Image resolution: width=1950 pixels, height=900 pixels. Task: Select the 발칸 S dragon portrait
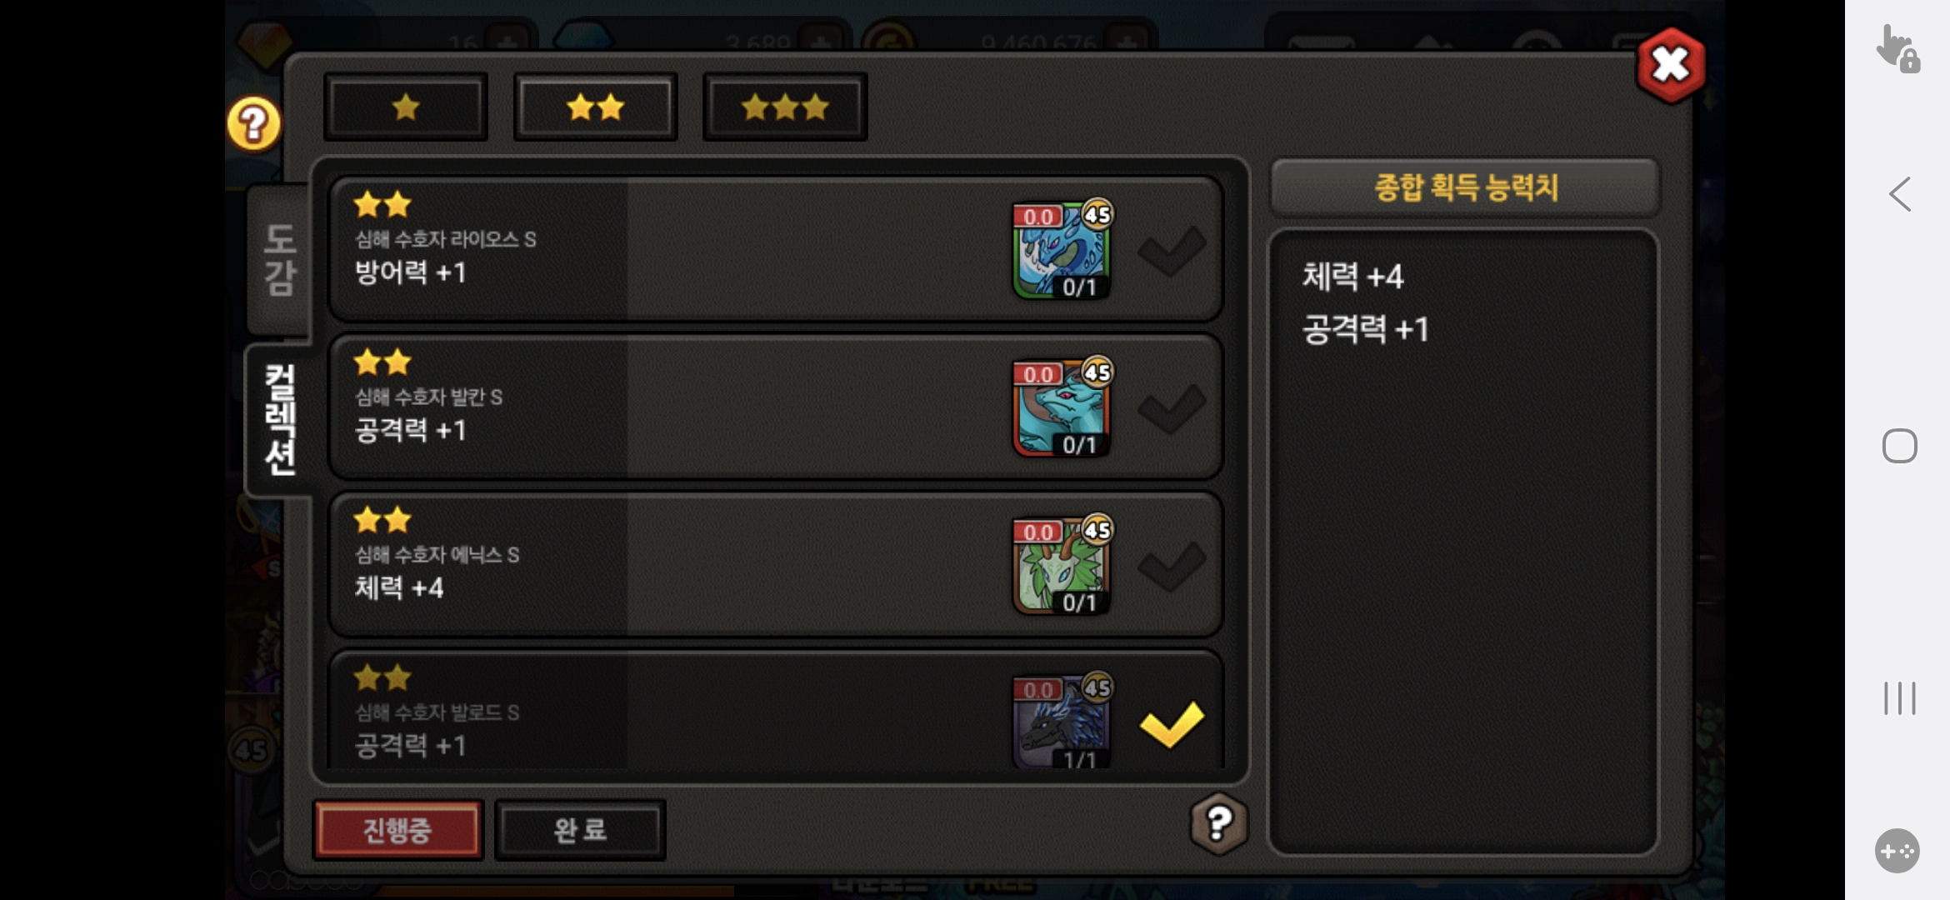pyautogui.click(x=1062, y=407)
